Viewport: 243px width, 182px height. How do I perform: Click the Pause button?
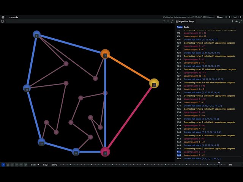(x=12, y=165)
